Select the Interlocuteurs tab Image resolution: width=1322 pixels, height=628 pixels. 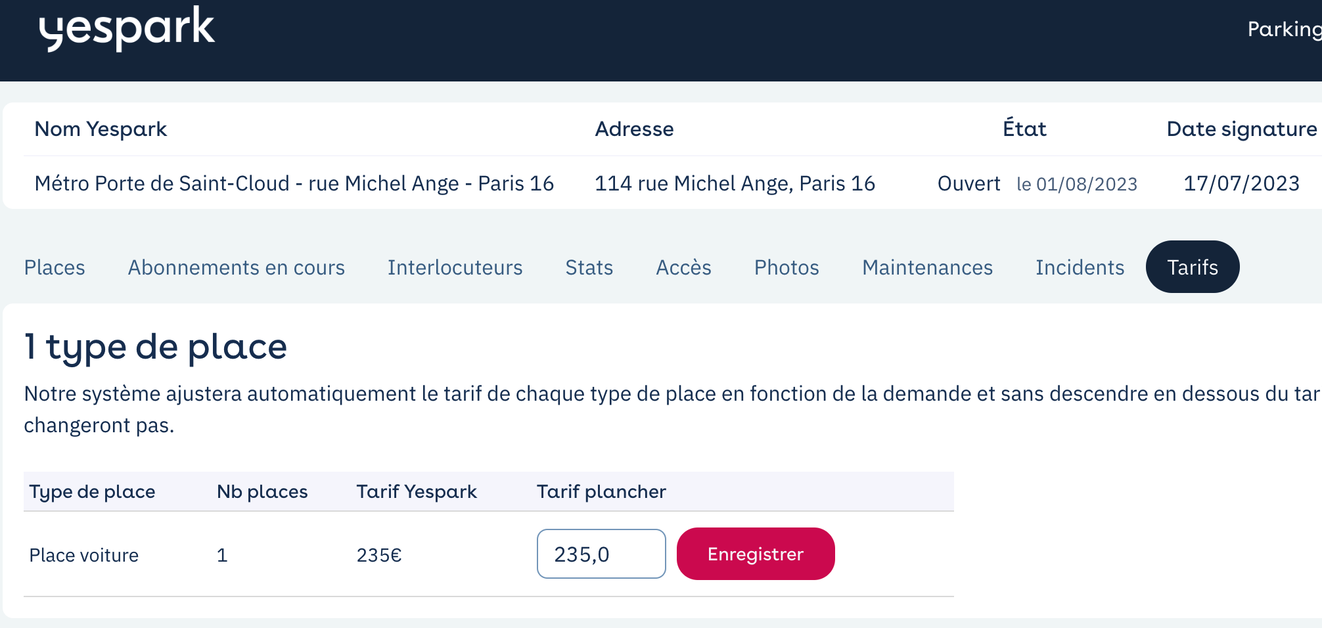pyautogui.click(x=455, y=267)
